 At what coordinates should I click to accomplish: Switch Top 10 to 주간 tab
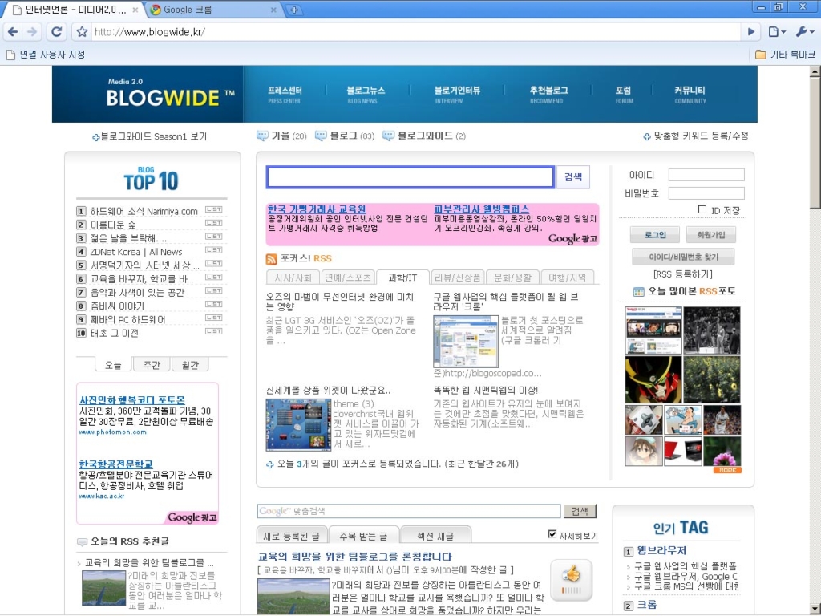(152, 365)
